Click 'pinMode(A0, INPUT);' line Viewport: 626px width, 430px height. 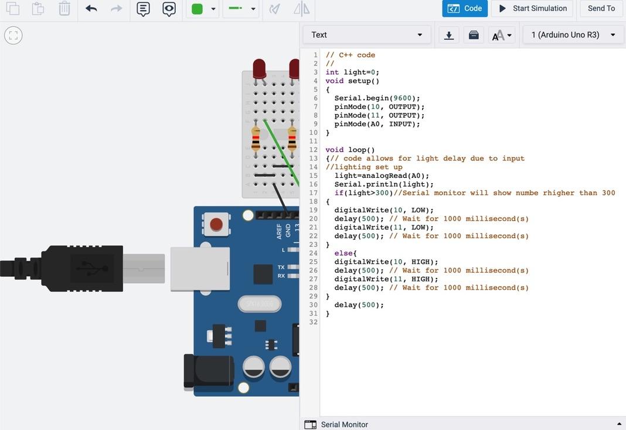point(377,124)
